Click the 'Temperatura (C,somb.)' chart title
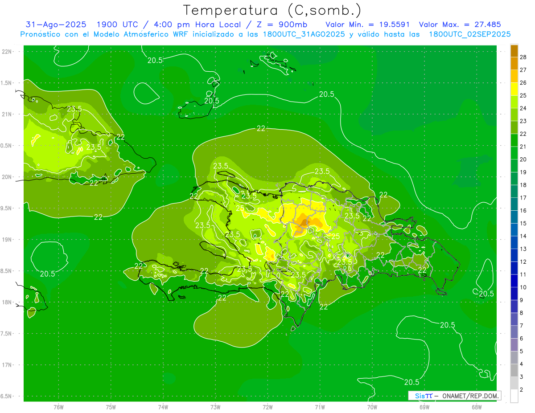535x413 pixels. tap(272, 10)
